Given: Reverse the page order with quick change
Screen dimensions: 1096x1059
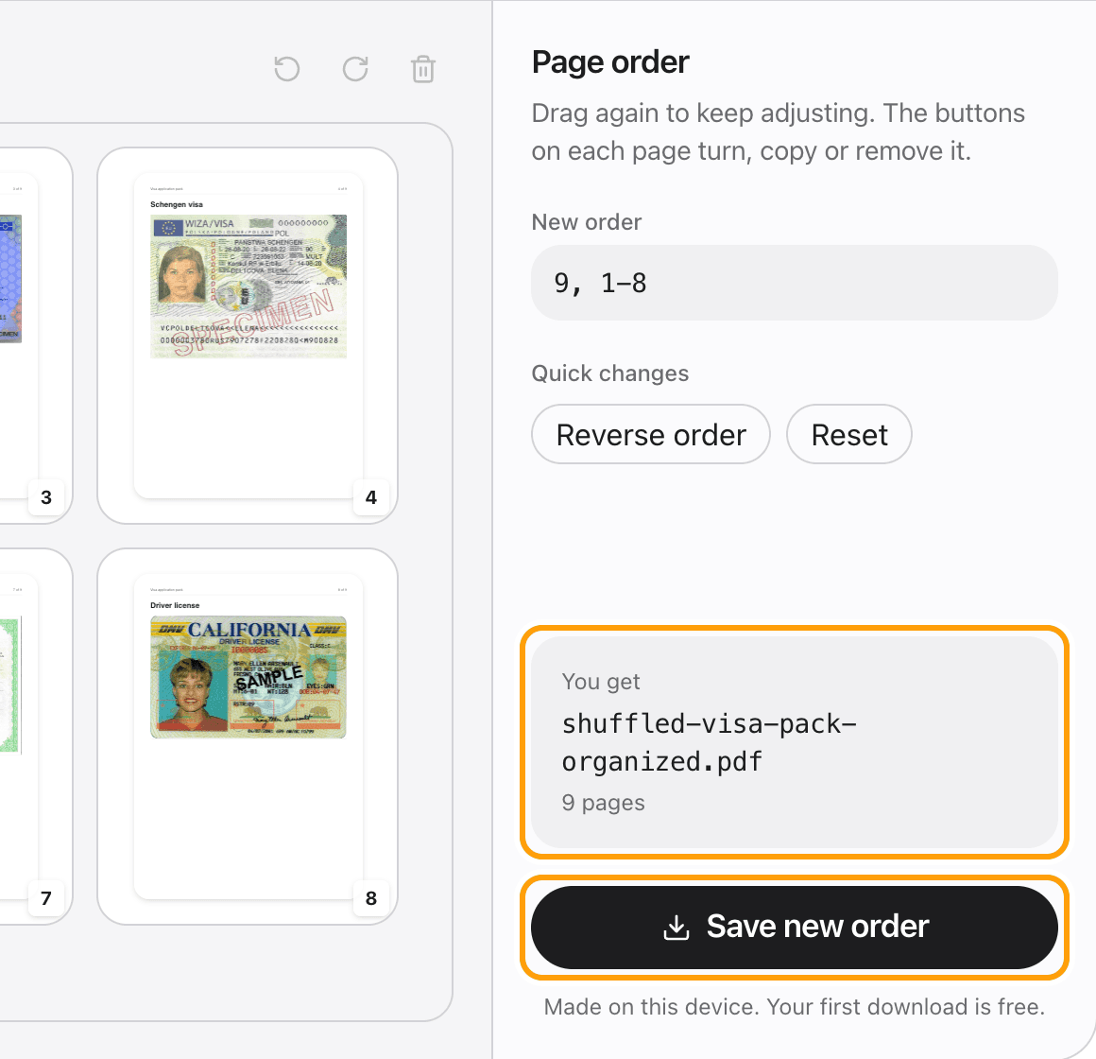Looking at the screenshot, I should pyautogui.click(x=651, y=434).
